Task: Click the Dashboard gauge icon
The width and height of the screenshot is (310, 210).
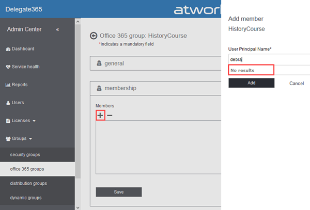Action: click(x=8, y=49)
